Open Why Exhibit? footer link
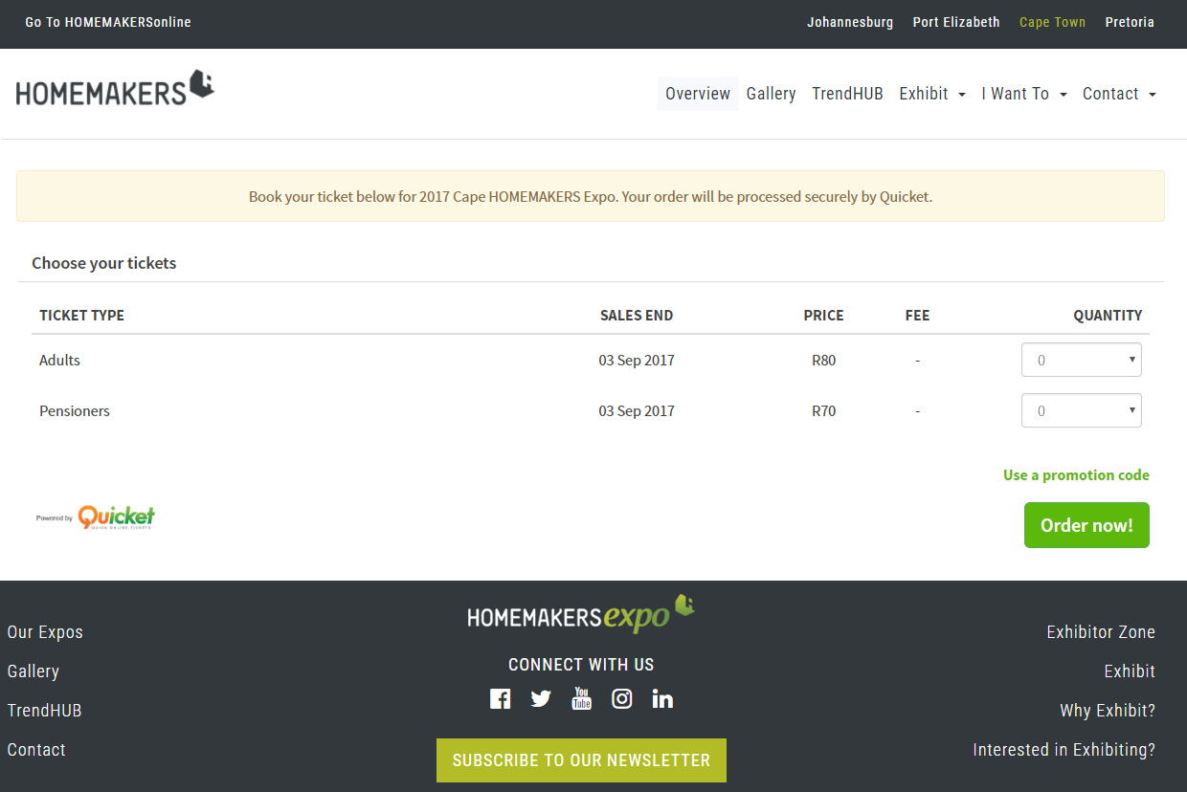1187x792 pixels. (x=1108, y=711)
